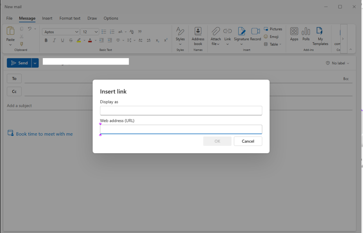Open My Templates
The width and height of the screenshot is (363, 233).
(x=320, y=36)
